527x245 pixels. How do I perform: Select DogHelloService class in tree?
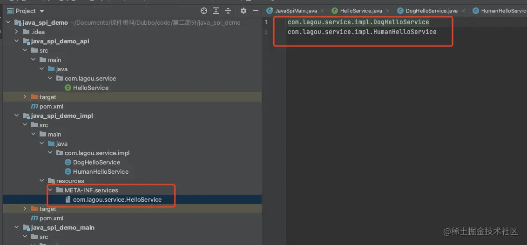click(x=96, y=163)
